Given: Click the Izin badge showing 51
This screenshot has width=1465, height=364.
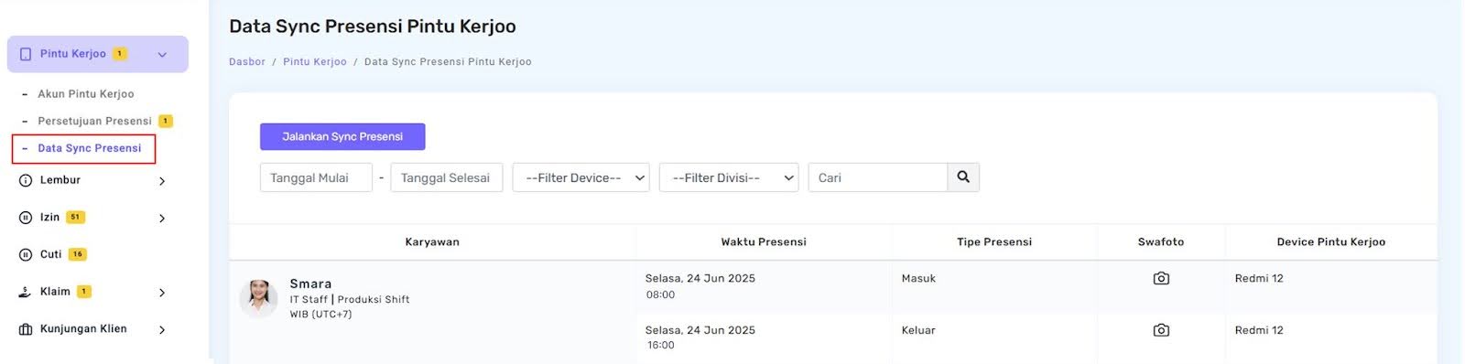Looking at the screenshot, I should coord(75,218).
